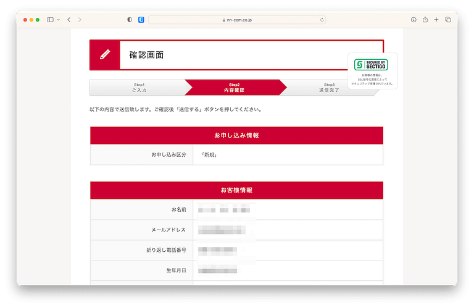
Task: Expand the sidebar tab group dropdown chevron
Action: (58, 20)
